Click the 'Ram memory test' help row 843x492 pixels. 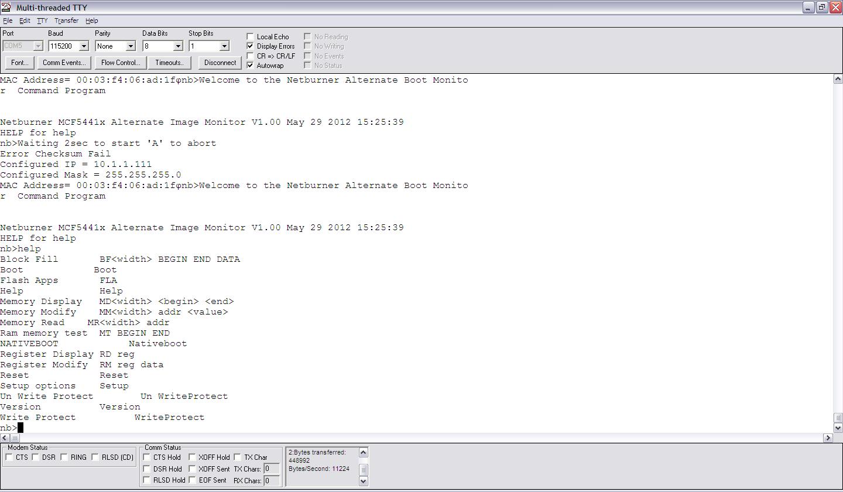85,333
